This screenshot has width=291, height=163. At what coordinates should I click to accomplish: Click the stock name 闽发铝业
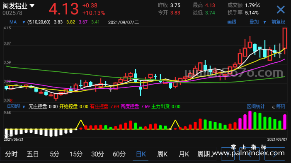[x=15, y=6]
